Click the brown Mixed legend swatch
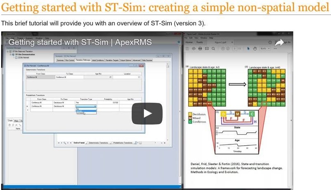This screenshot has height=190, width=331. 190,118
